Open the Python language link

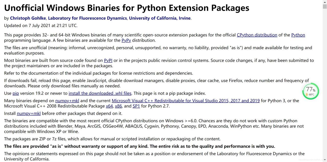(298, 35)
